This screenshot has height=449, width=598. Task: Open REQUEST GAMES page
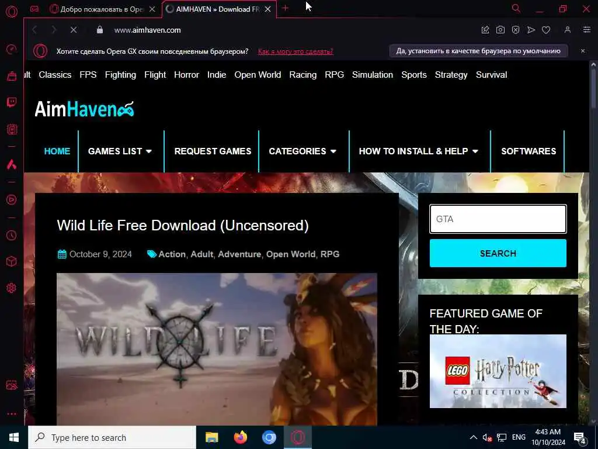click(x=213, y=151)
